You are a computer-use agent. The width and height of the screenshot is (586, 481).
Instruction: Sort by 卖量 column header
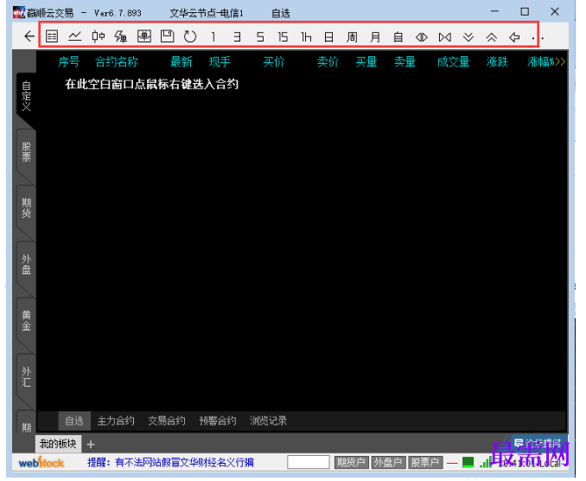pyautogui.click(x=404, y=61)
